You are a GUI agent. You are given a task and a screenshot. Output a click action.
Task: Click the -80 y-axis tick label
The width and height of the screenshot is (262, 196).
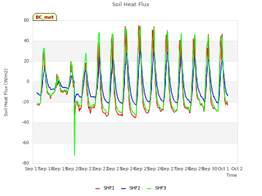click(25, 163)
